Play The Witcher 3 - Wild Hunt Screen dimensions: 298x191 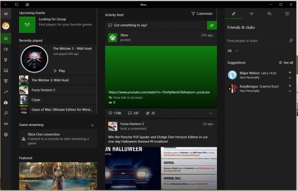pyautogui.click(x=59, y=71)
